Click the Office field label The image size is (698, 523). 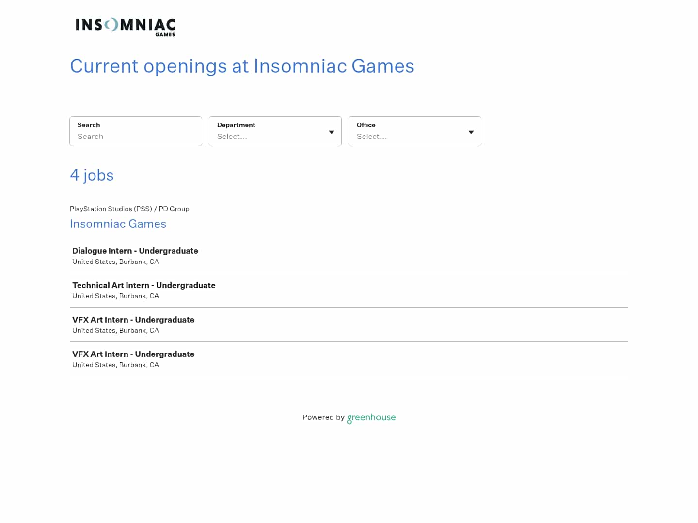point(366,125)
